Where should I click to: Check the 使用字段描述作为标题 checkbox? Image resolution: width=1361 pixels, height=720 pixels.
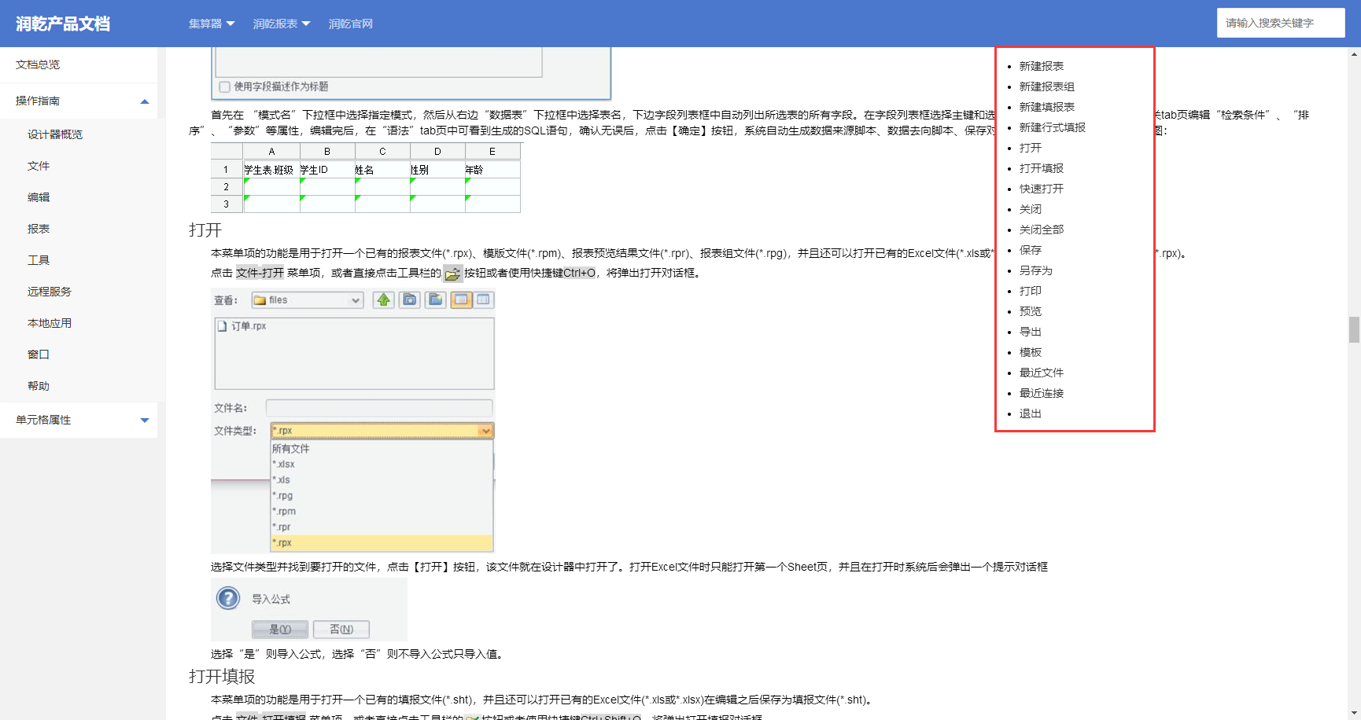[x=225, y=86]
